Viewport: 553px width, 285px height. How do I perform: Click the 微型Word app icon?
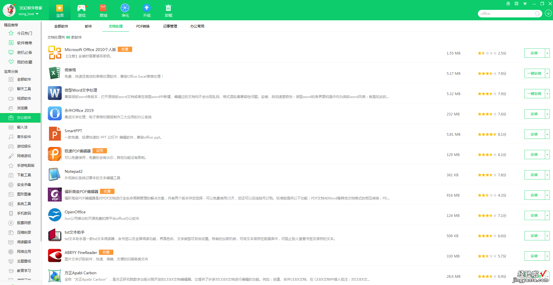click(55, 93)
